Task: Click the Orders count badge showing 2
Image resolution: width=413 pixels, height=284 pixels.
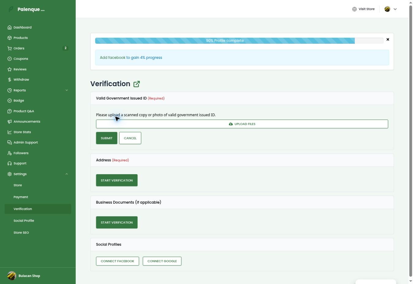Action: 65,48
